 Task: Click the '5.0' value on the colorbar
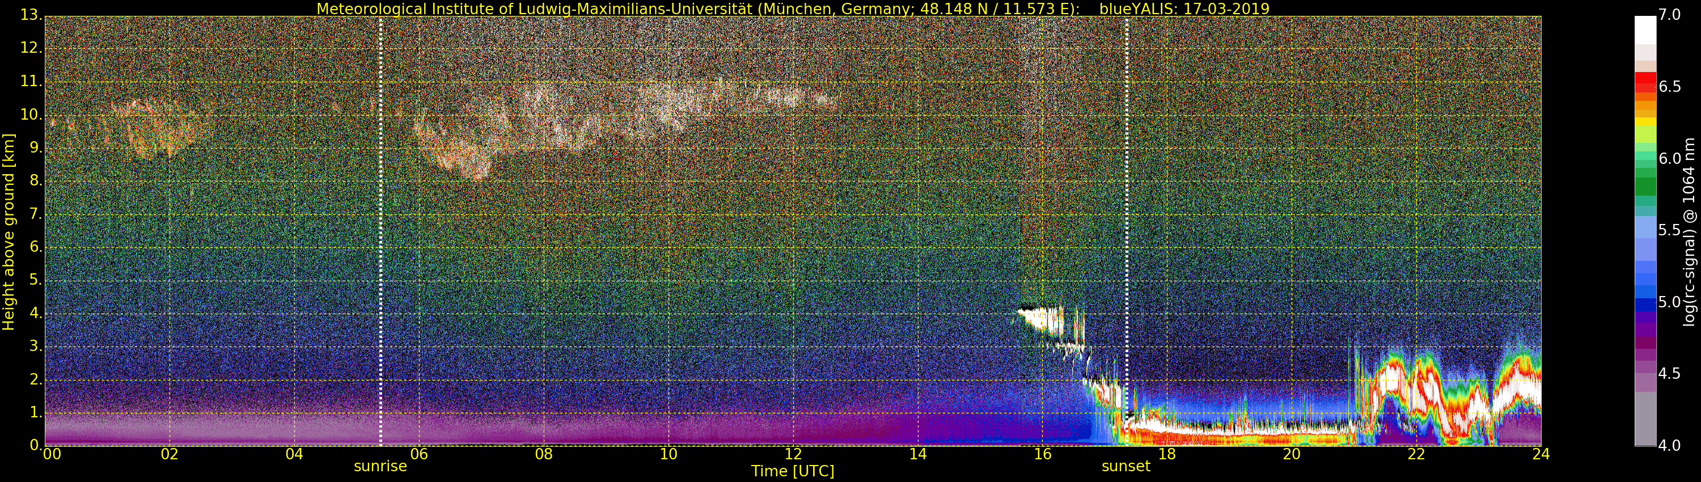tap(1670, 302)
